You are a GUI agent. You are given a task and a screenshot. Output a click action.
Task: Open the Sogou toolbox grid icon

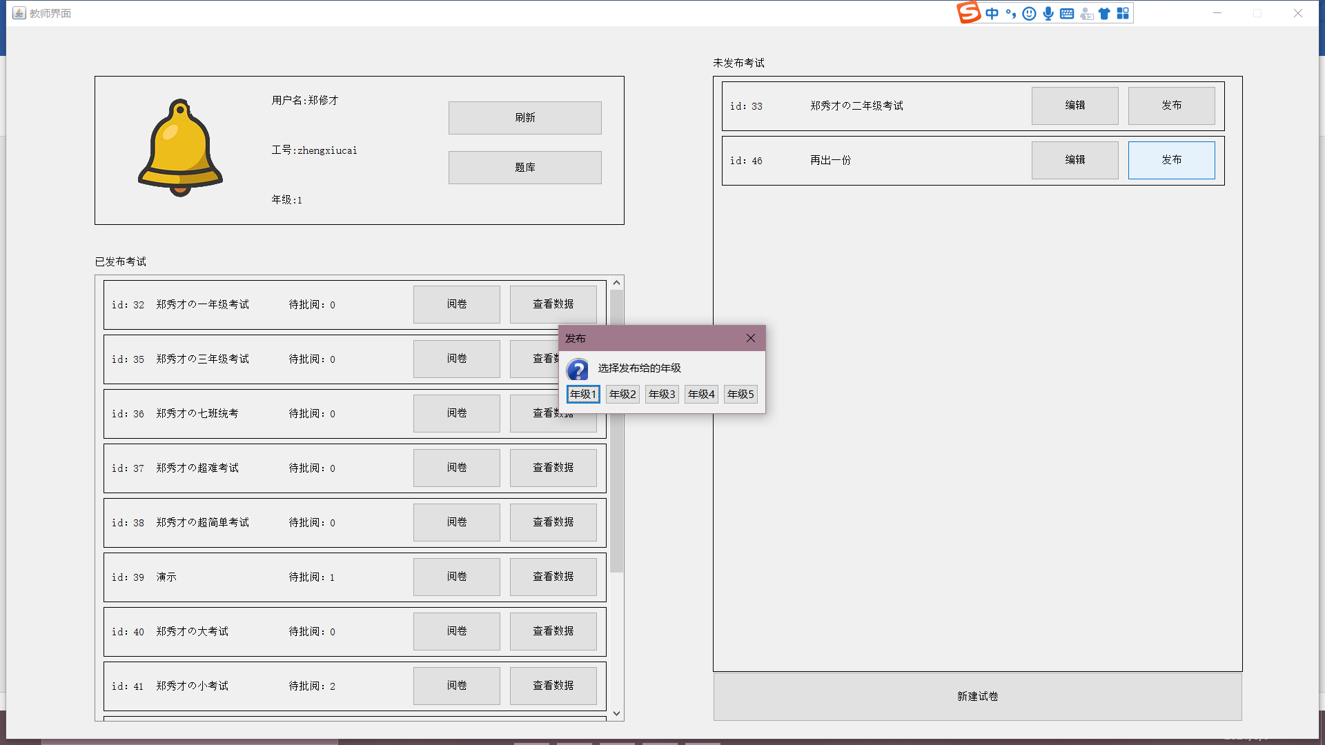coord(1123,14)
